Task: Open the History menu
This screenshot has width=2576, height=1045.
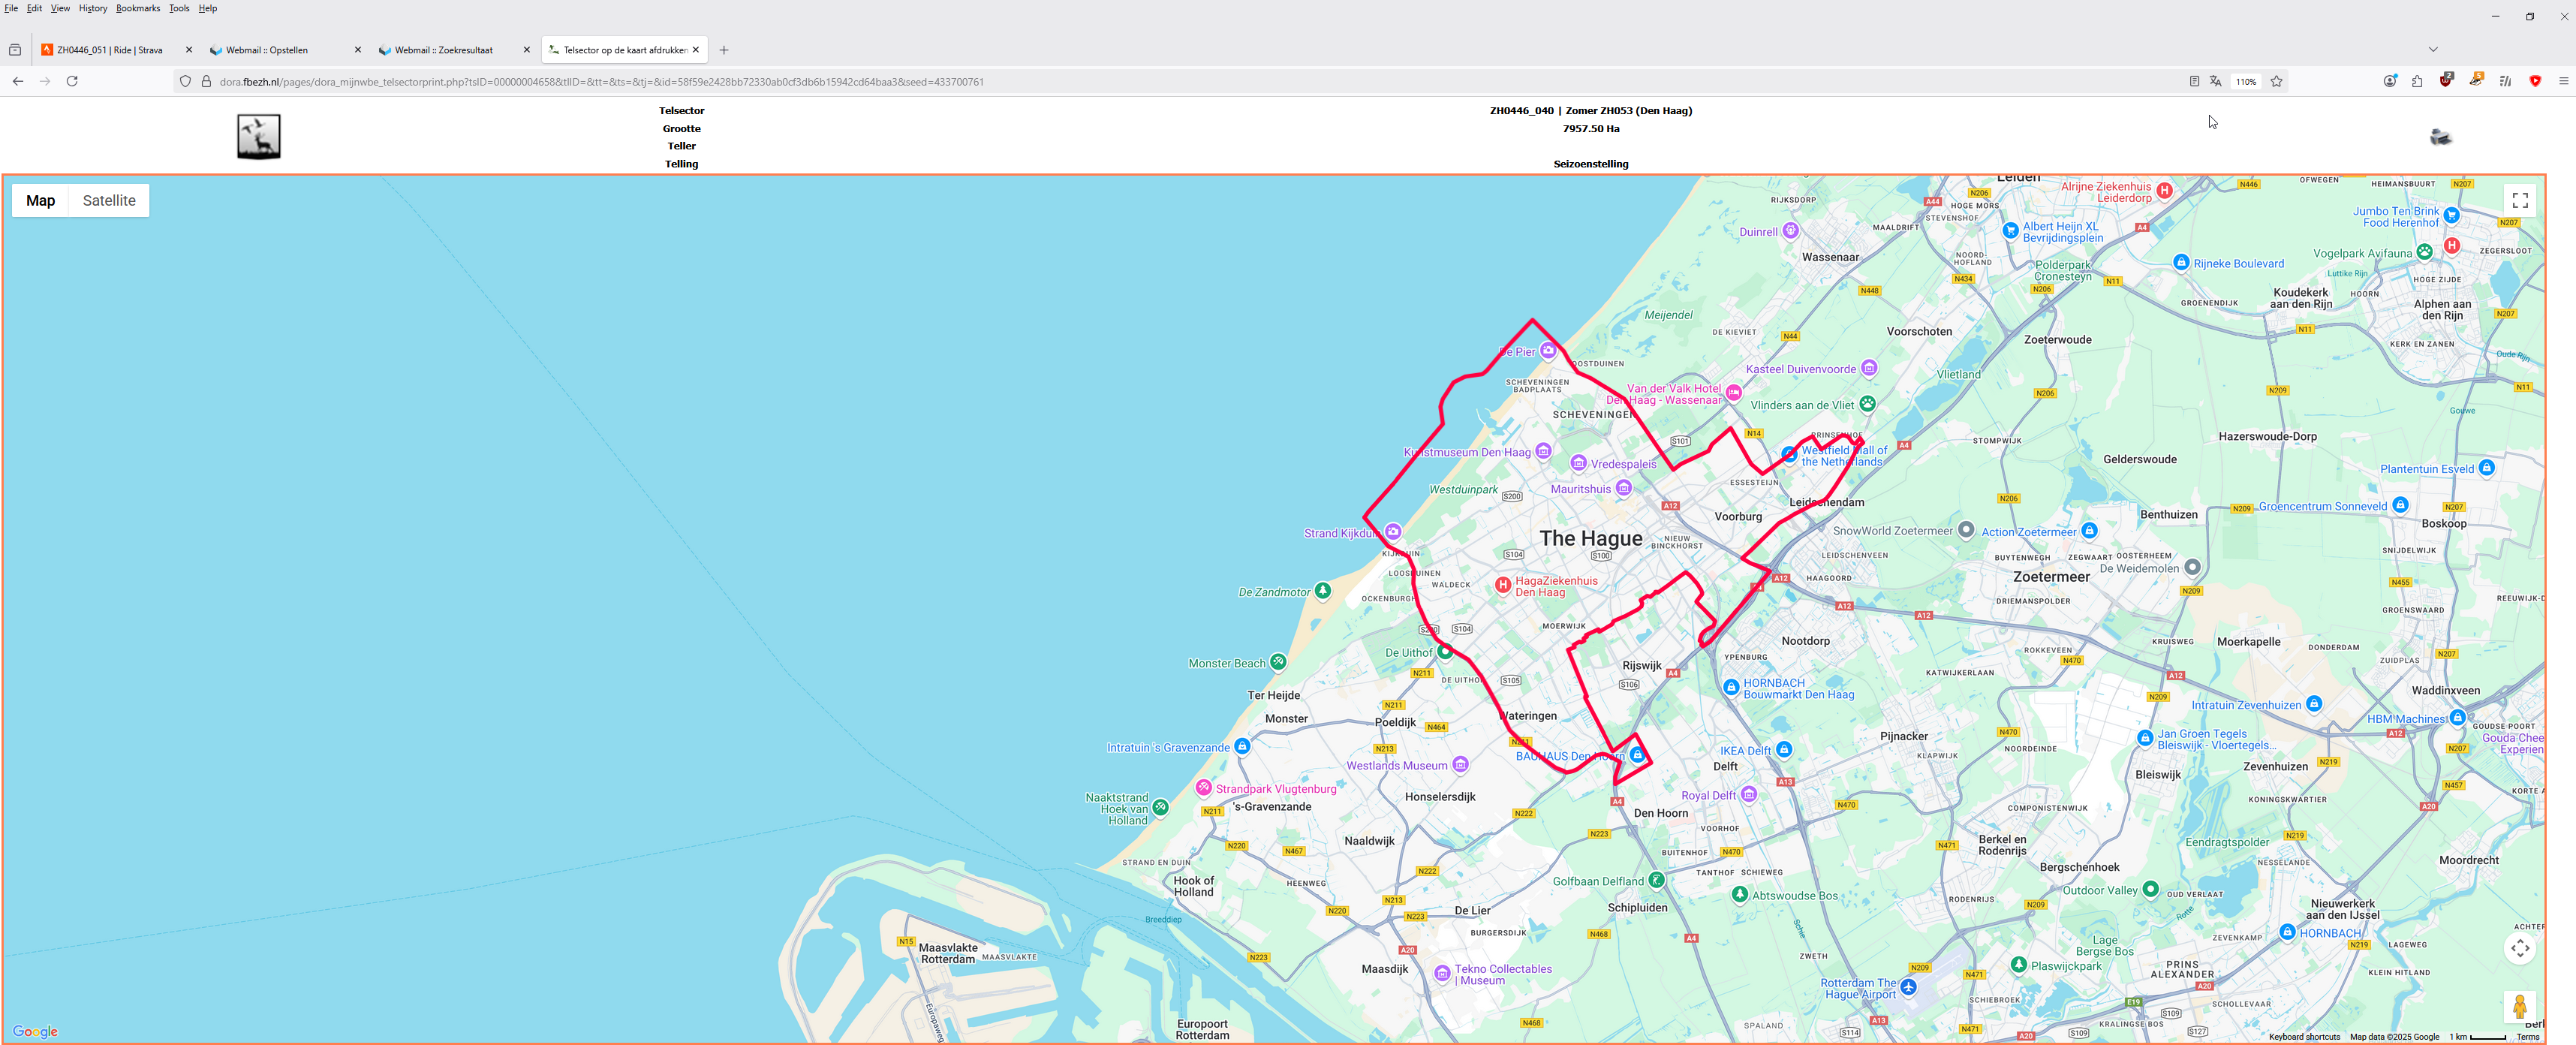Action: click(93, 8)
